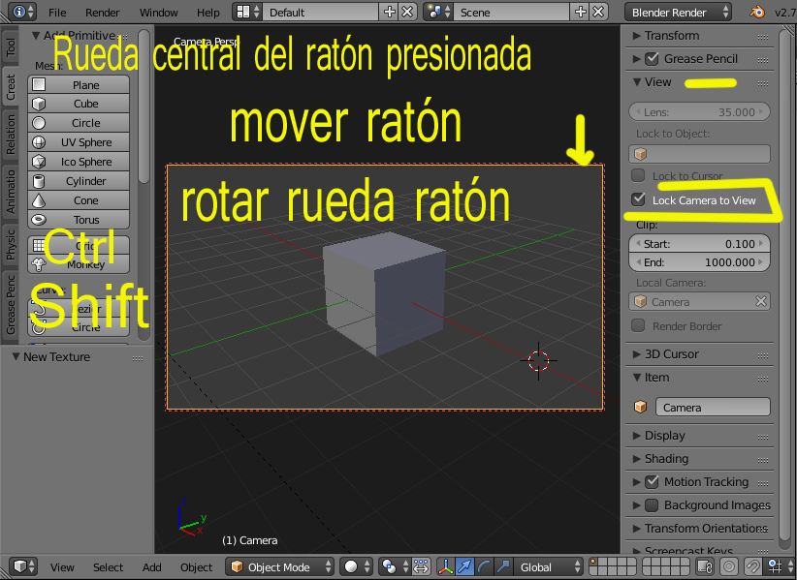Image resolution: width=797 pixels, height=580 pixels.
Task: Open viewport shading mode selector
Action: point(356,566)
